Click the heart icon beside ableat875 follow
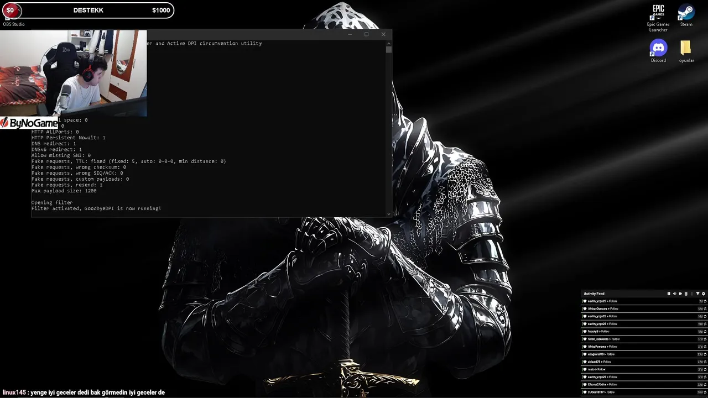The height and width of the screenshot is (398, 708). click(x=585, y=362)
